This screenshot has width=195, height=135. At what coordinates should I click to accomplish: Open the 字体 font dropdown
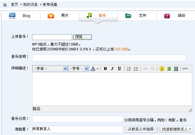pyautogui.click(x=50, y=68)
